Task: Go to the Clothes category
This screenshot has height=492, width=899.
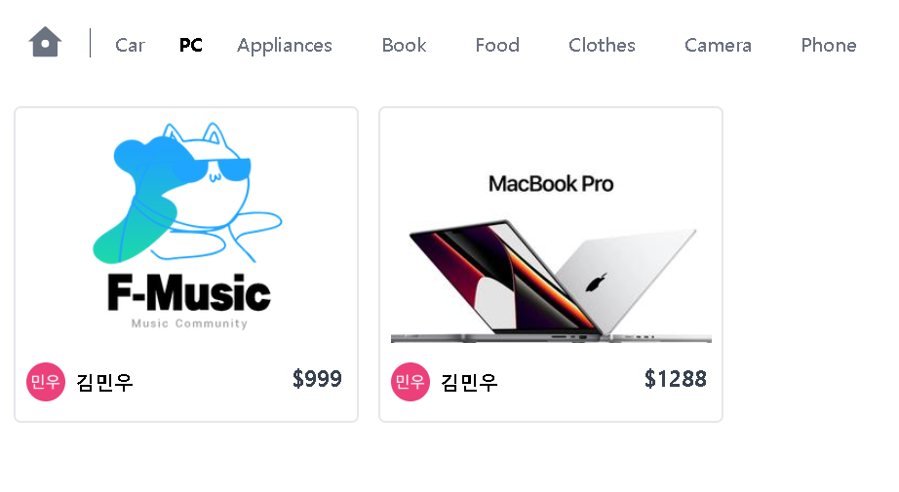Action: (602, 45)
